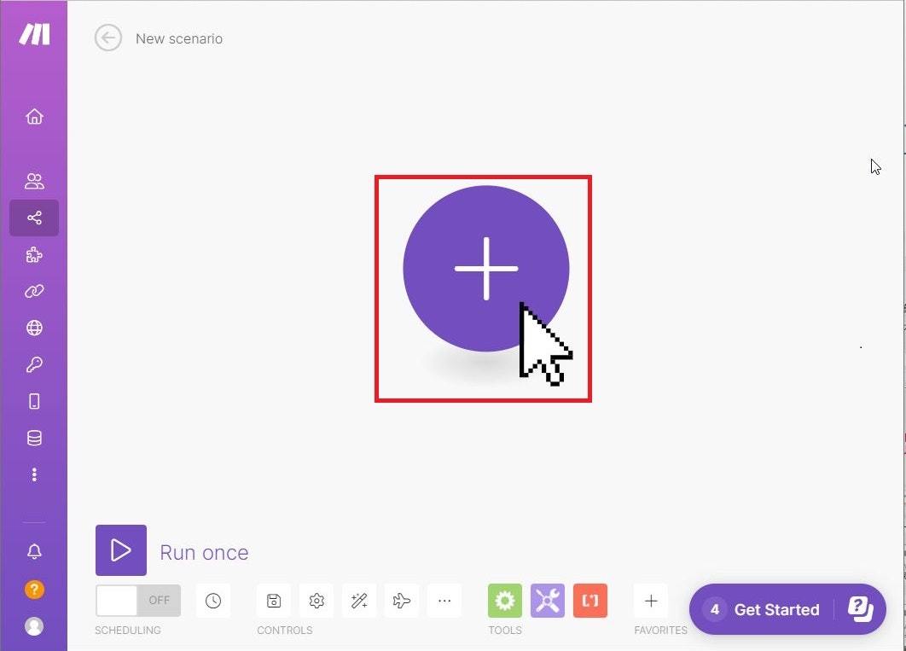
Task: Open Devices phone icon
Action: click(x=34, y=401)
